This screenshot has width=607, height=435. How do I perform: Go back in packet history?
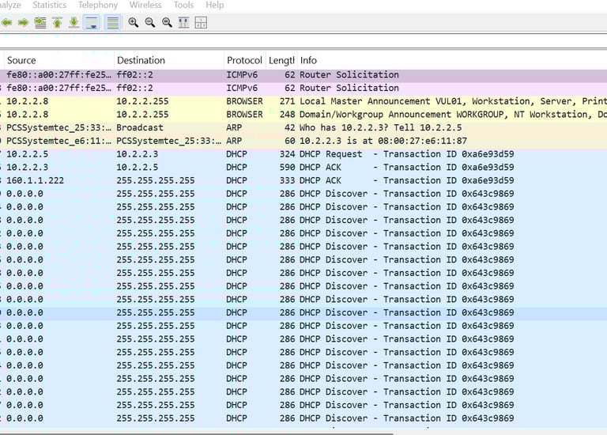[x=6, y=22]
